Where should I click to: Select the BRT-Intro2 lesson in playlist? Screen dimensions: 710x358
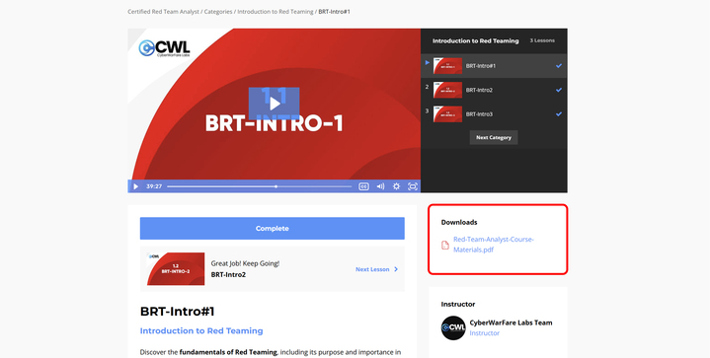494,90
